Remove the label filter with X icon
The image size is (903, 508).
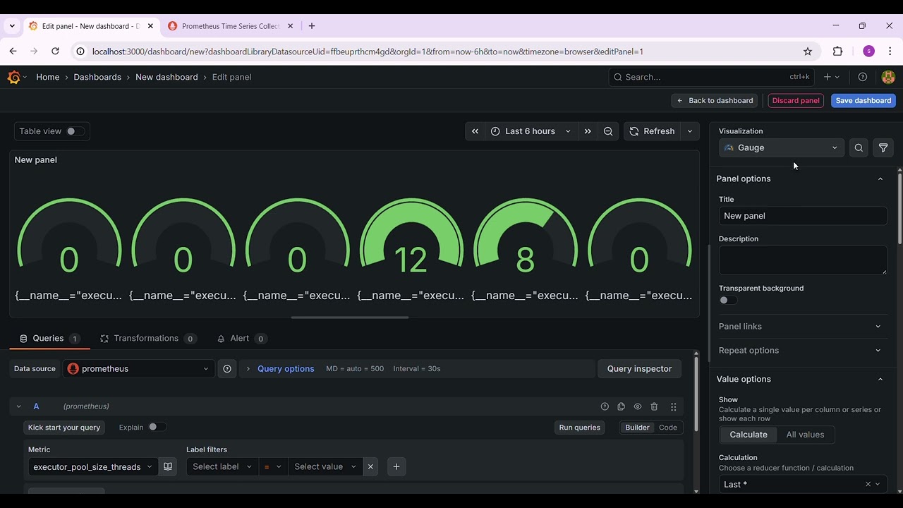tap(370, 466)
